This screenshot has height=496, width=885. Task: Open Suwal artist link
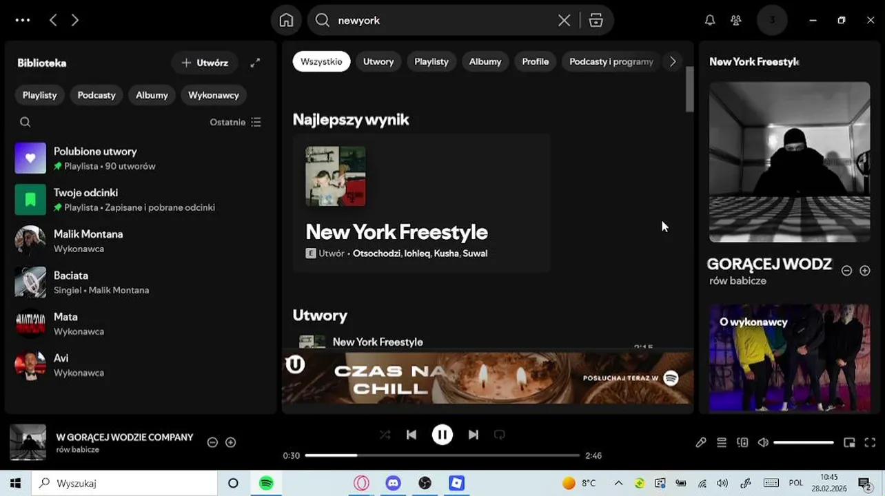click(x=475, y=254)
